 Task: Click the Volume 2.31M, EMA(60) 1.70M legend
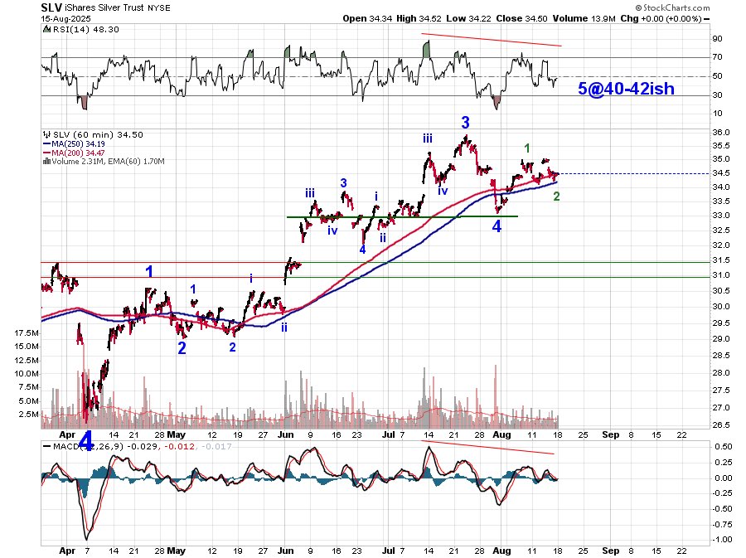click(108, 162)
